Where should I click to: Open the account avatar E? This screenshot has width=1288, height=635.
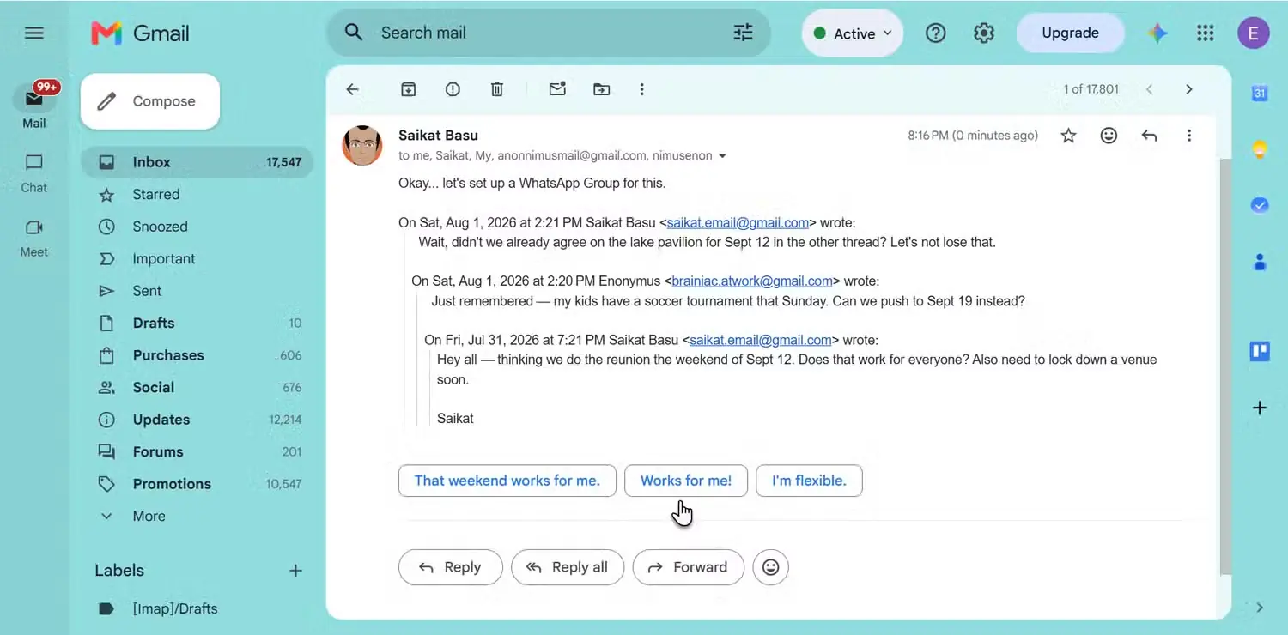pyautogui.click(x=1254, y=33)
